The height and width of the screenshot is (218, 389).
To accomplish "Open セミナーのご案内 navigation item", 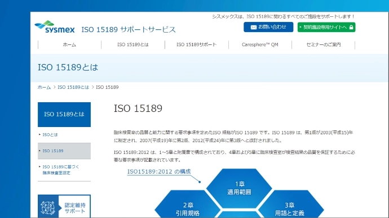I will 324,45.
